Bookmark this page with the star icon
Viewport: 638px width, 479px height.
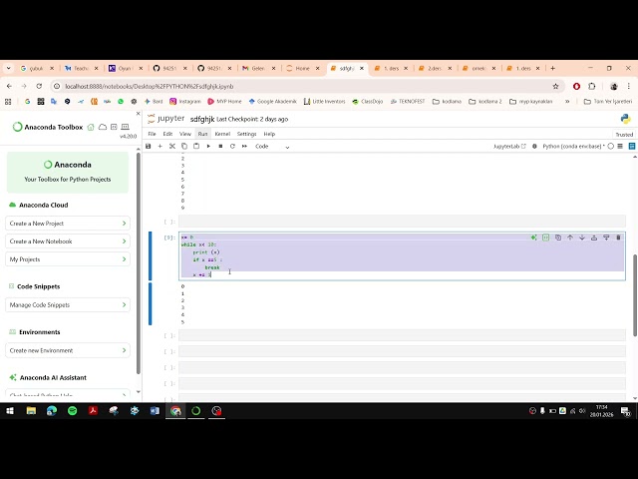tap(555, 87)
